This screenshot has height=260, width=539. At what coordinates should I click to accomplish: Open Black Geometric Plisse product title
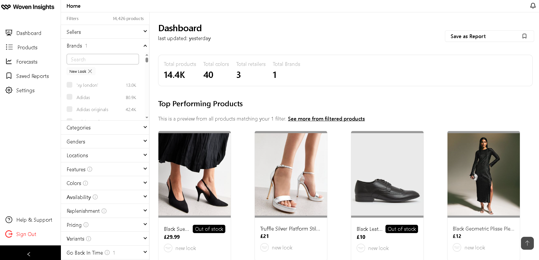[x=483, y=229]
